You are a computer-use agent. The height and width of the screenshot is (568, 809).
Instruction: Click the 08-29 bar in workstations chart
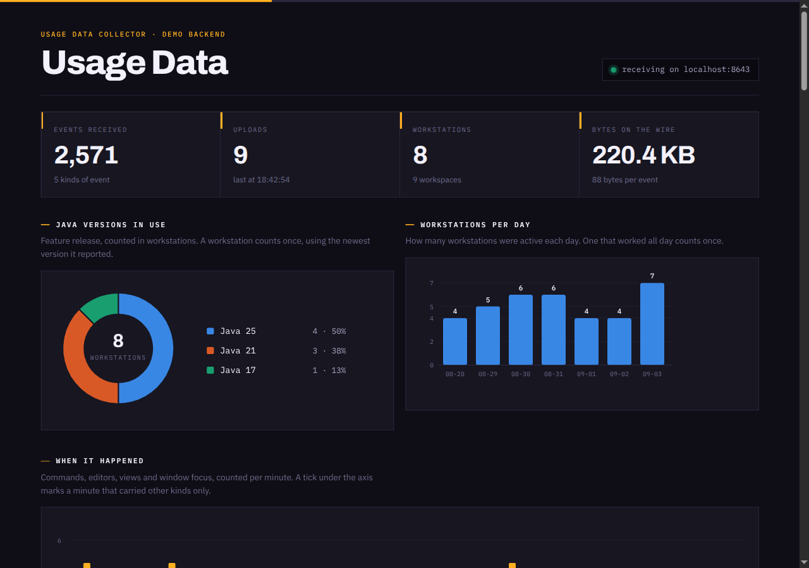[x=488, y=336]
